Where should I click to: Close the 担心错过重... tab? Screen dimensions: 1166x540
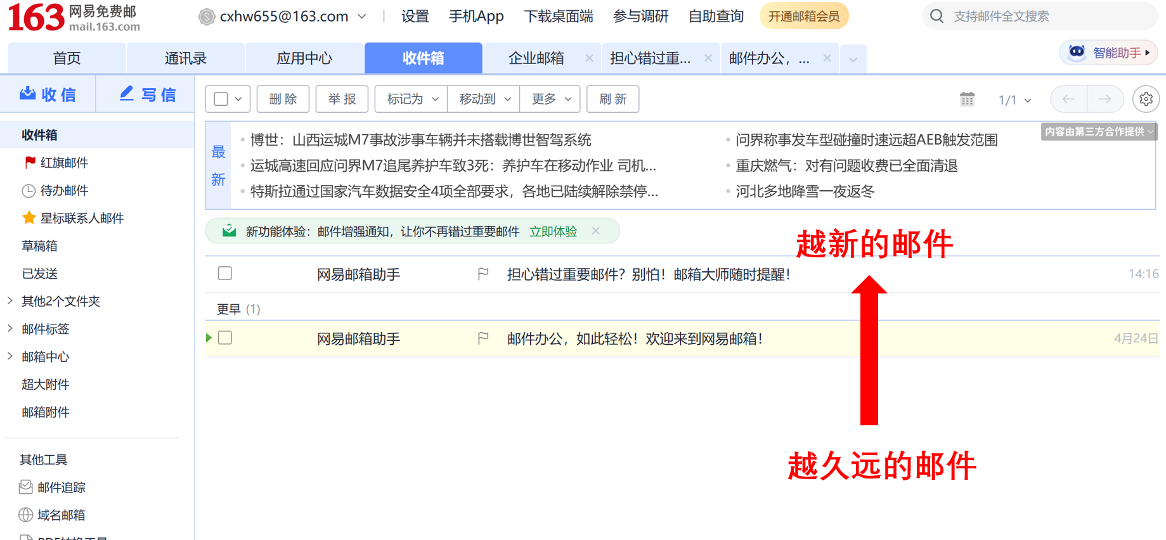pyautogui.click(x=708, y=58)
